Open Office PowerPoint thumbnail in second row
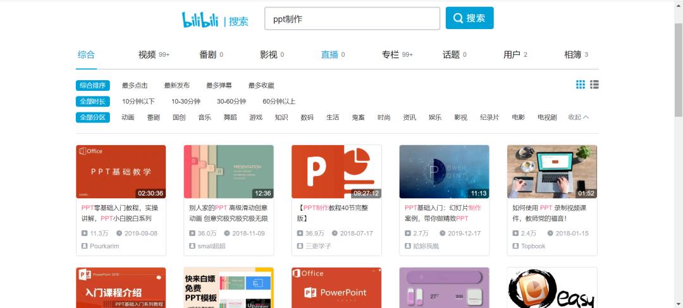The image size is (683, 308). click(x=336, y=288)
